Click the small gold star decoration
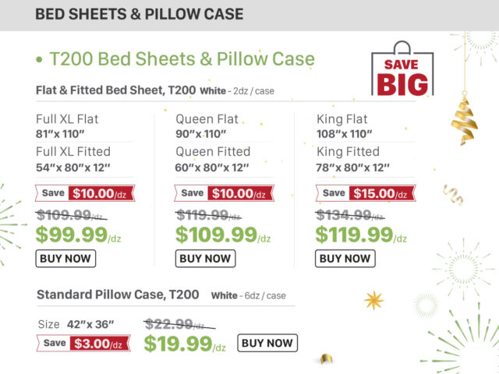Viewport: 499px width, 374px height. pyautogui.click(x=373, y=299)
